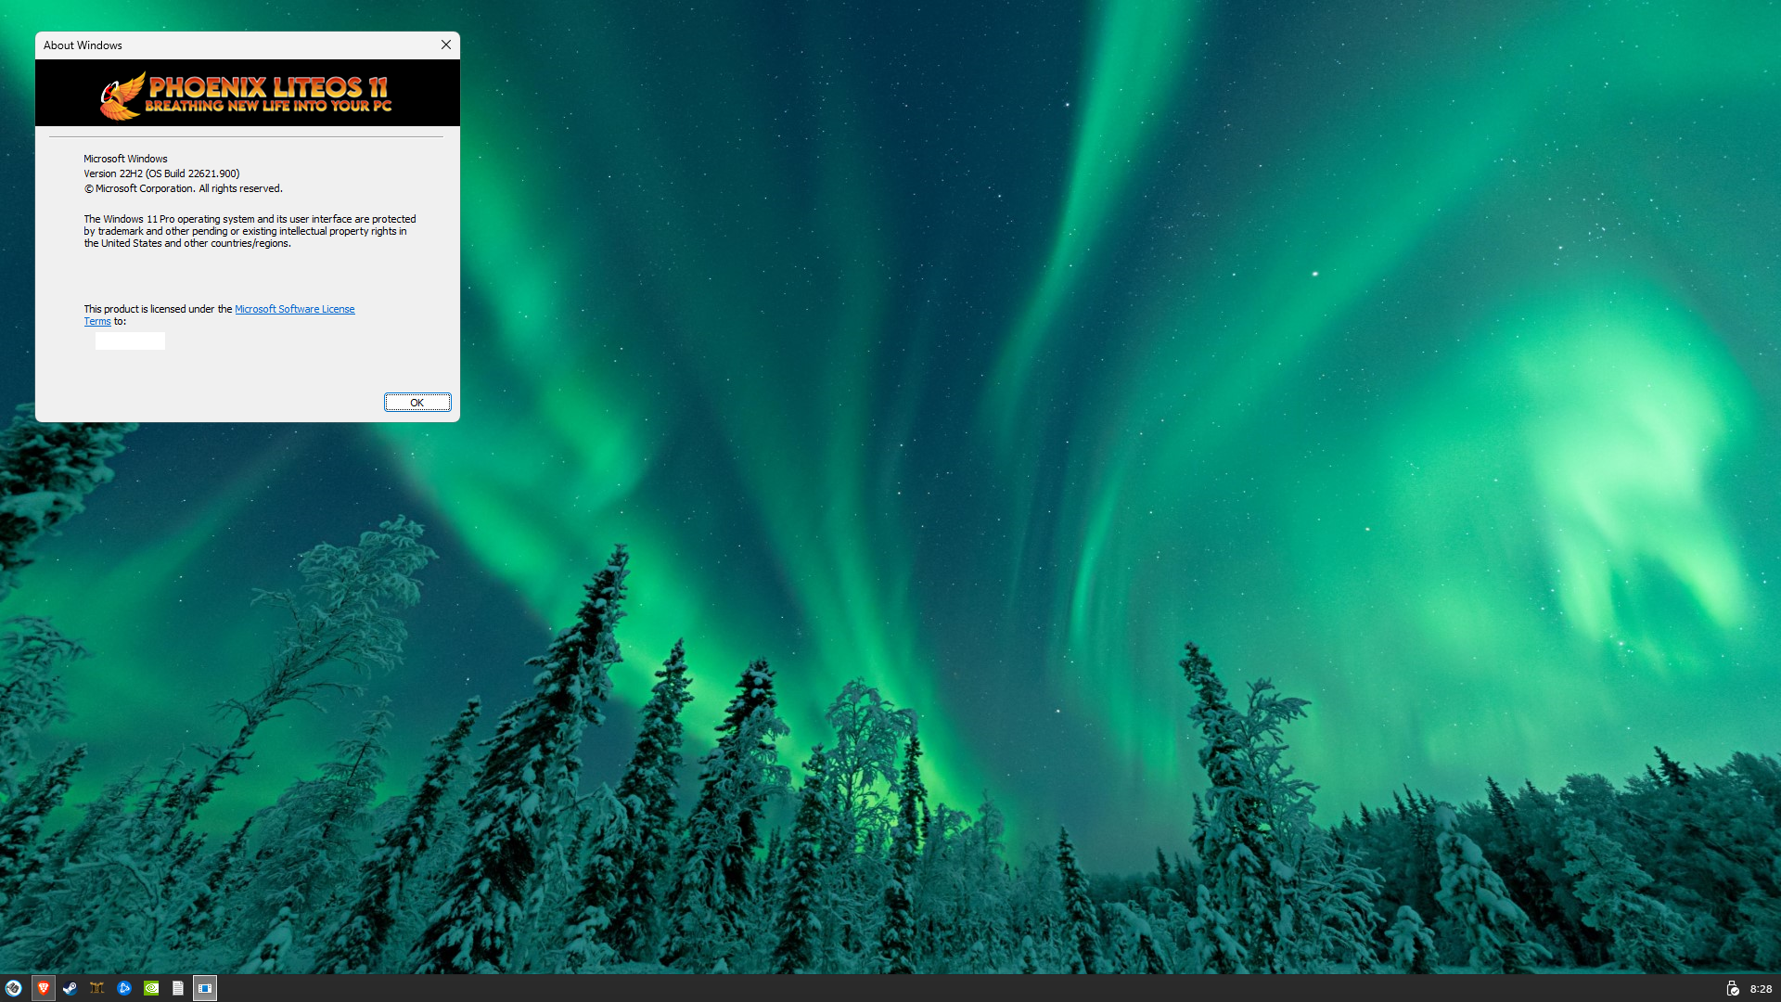This screenshot has height=1002, width=1781.
Task: Open gold game icon beside Steam
Action: (96, 988)
